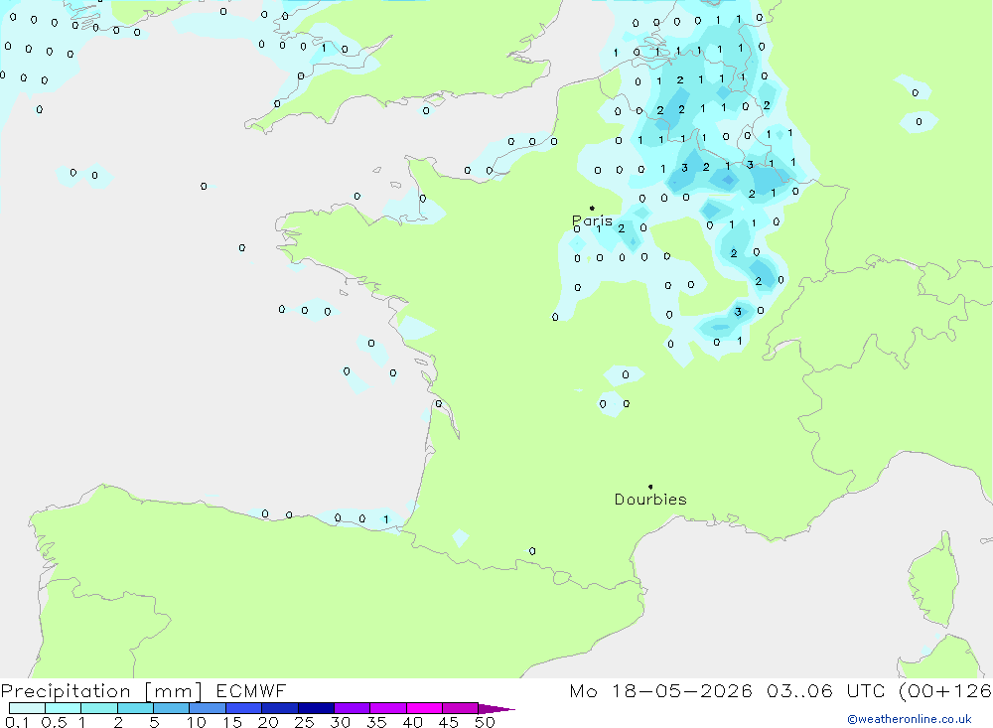993x728 pixels.
Task: Click the over-50 arrow tip of legend
Action: coord(496,709)
